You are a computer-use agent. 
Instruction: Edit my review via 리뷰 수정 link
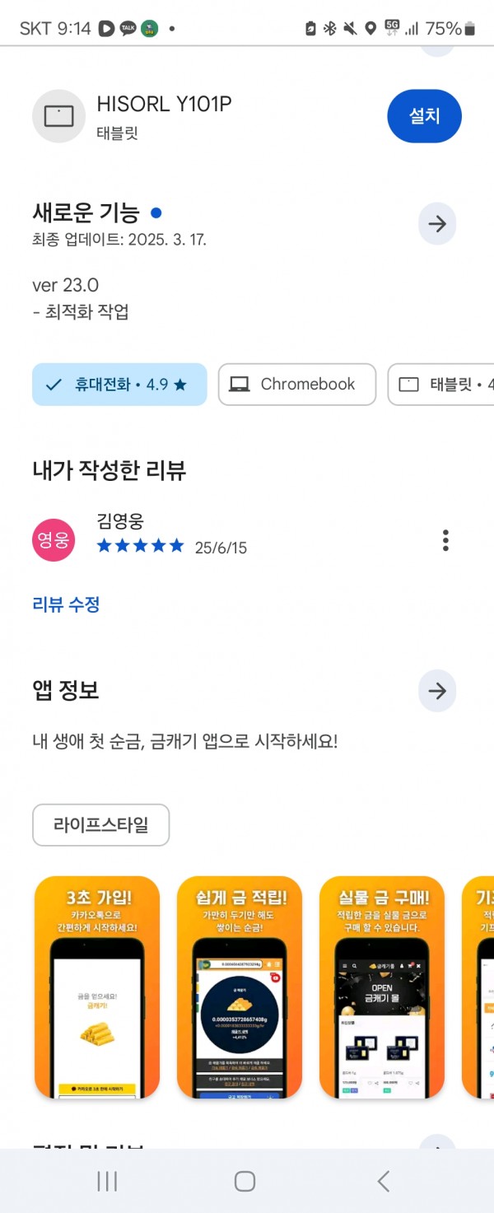click(66, 604)
